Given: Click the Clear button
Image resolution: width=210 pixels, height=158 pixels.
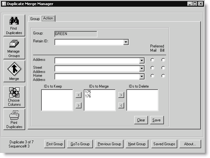Looking at the screenshot, I should [x=141, y=120].
